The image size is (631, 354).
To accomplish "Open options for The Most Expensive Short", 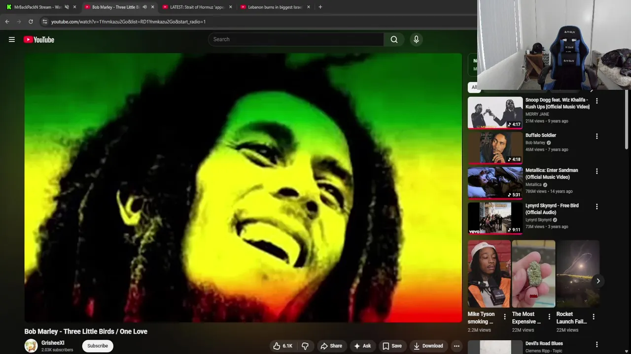I will point(549,317).
